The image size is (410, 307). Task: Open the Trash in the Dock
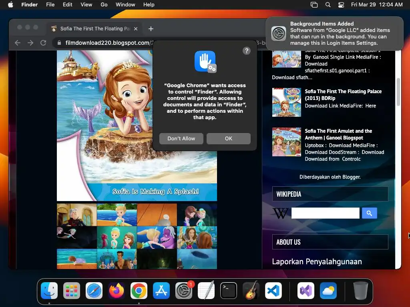click(x=361, y=290)
